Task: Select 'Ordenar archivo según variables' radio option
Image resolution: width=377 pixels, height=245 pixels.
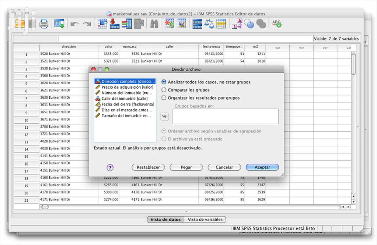Action: (x=164, y=131)
